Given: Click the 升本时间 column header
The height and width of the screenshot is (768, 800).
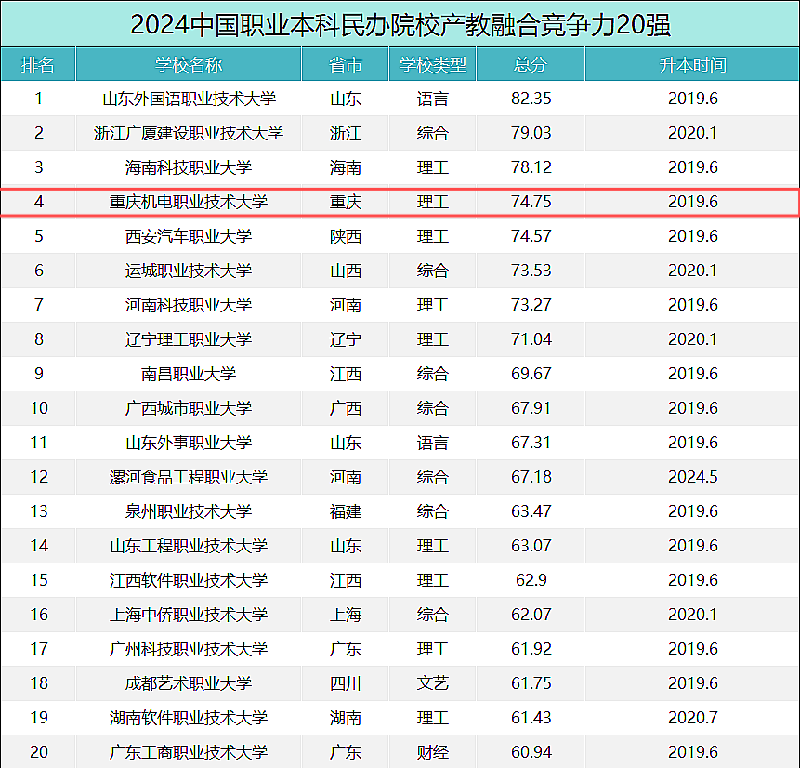Looking at the screenshot, I should click(x=692, y=65).
